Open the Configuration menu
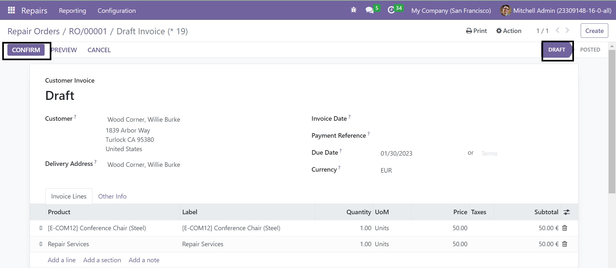The image size is (616, 268). click(x=117, y=11)
